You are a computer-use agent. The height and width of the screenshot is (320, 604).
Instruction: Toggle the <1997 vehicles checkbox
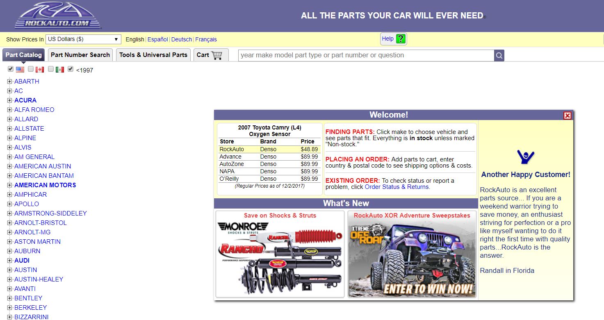tap(71, 69)
